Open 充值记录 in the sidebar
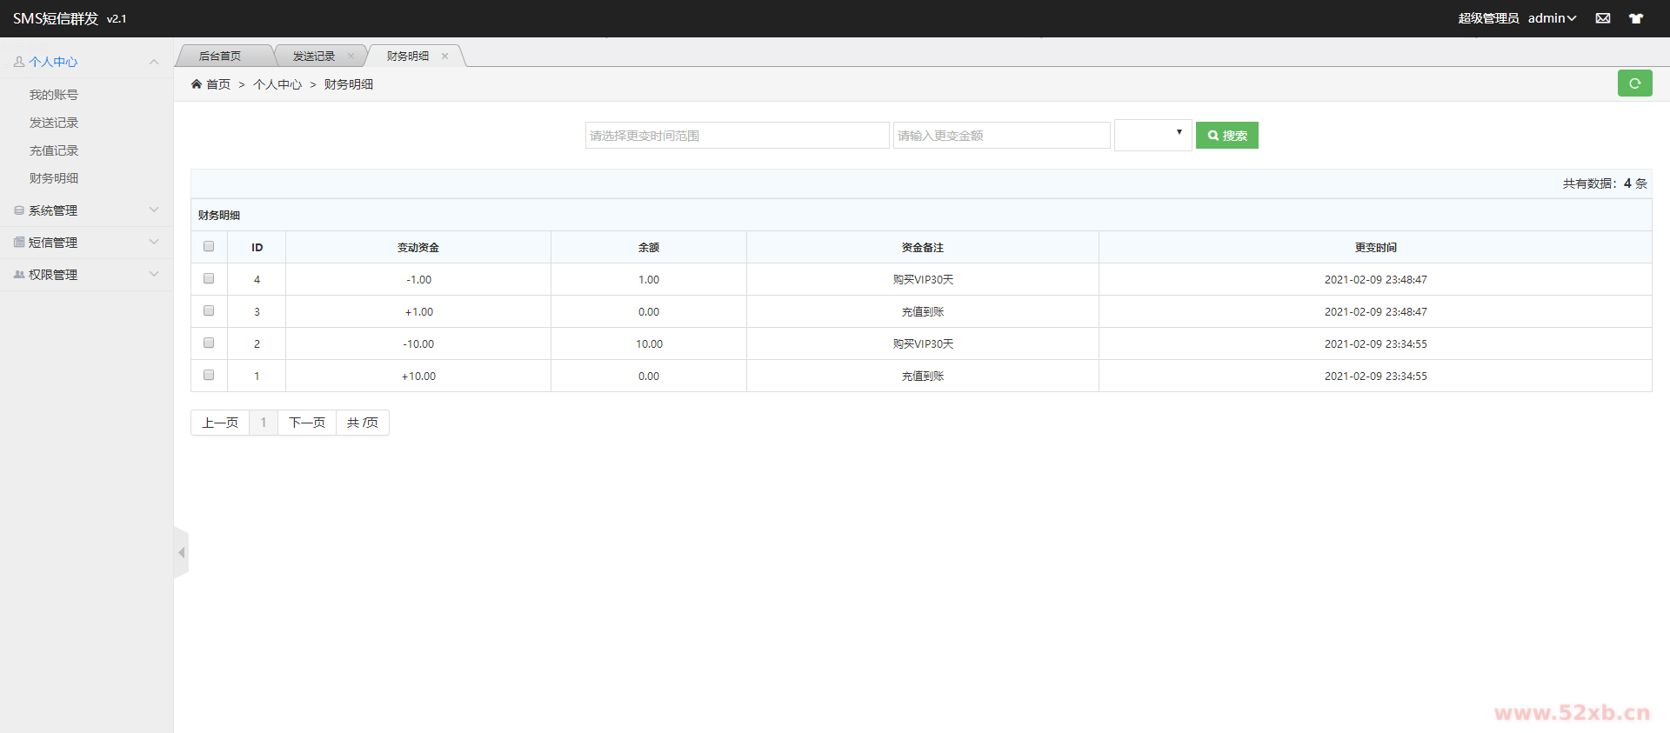Viewport: 1670px width, 733px height. 54,150
